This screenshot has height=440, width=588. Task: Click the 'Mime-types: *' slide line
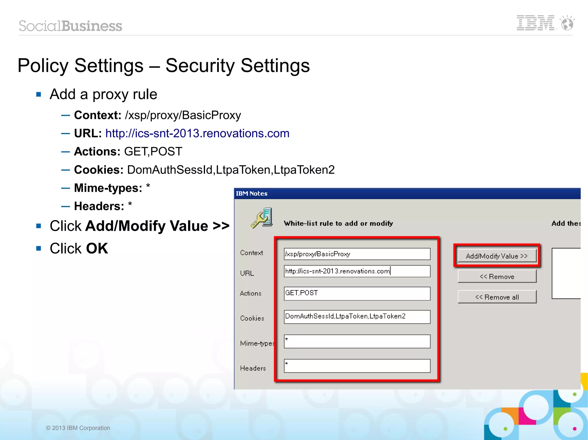click(x=112, y=188)
